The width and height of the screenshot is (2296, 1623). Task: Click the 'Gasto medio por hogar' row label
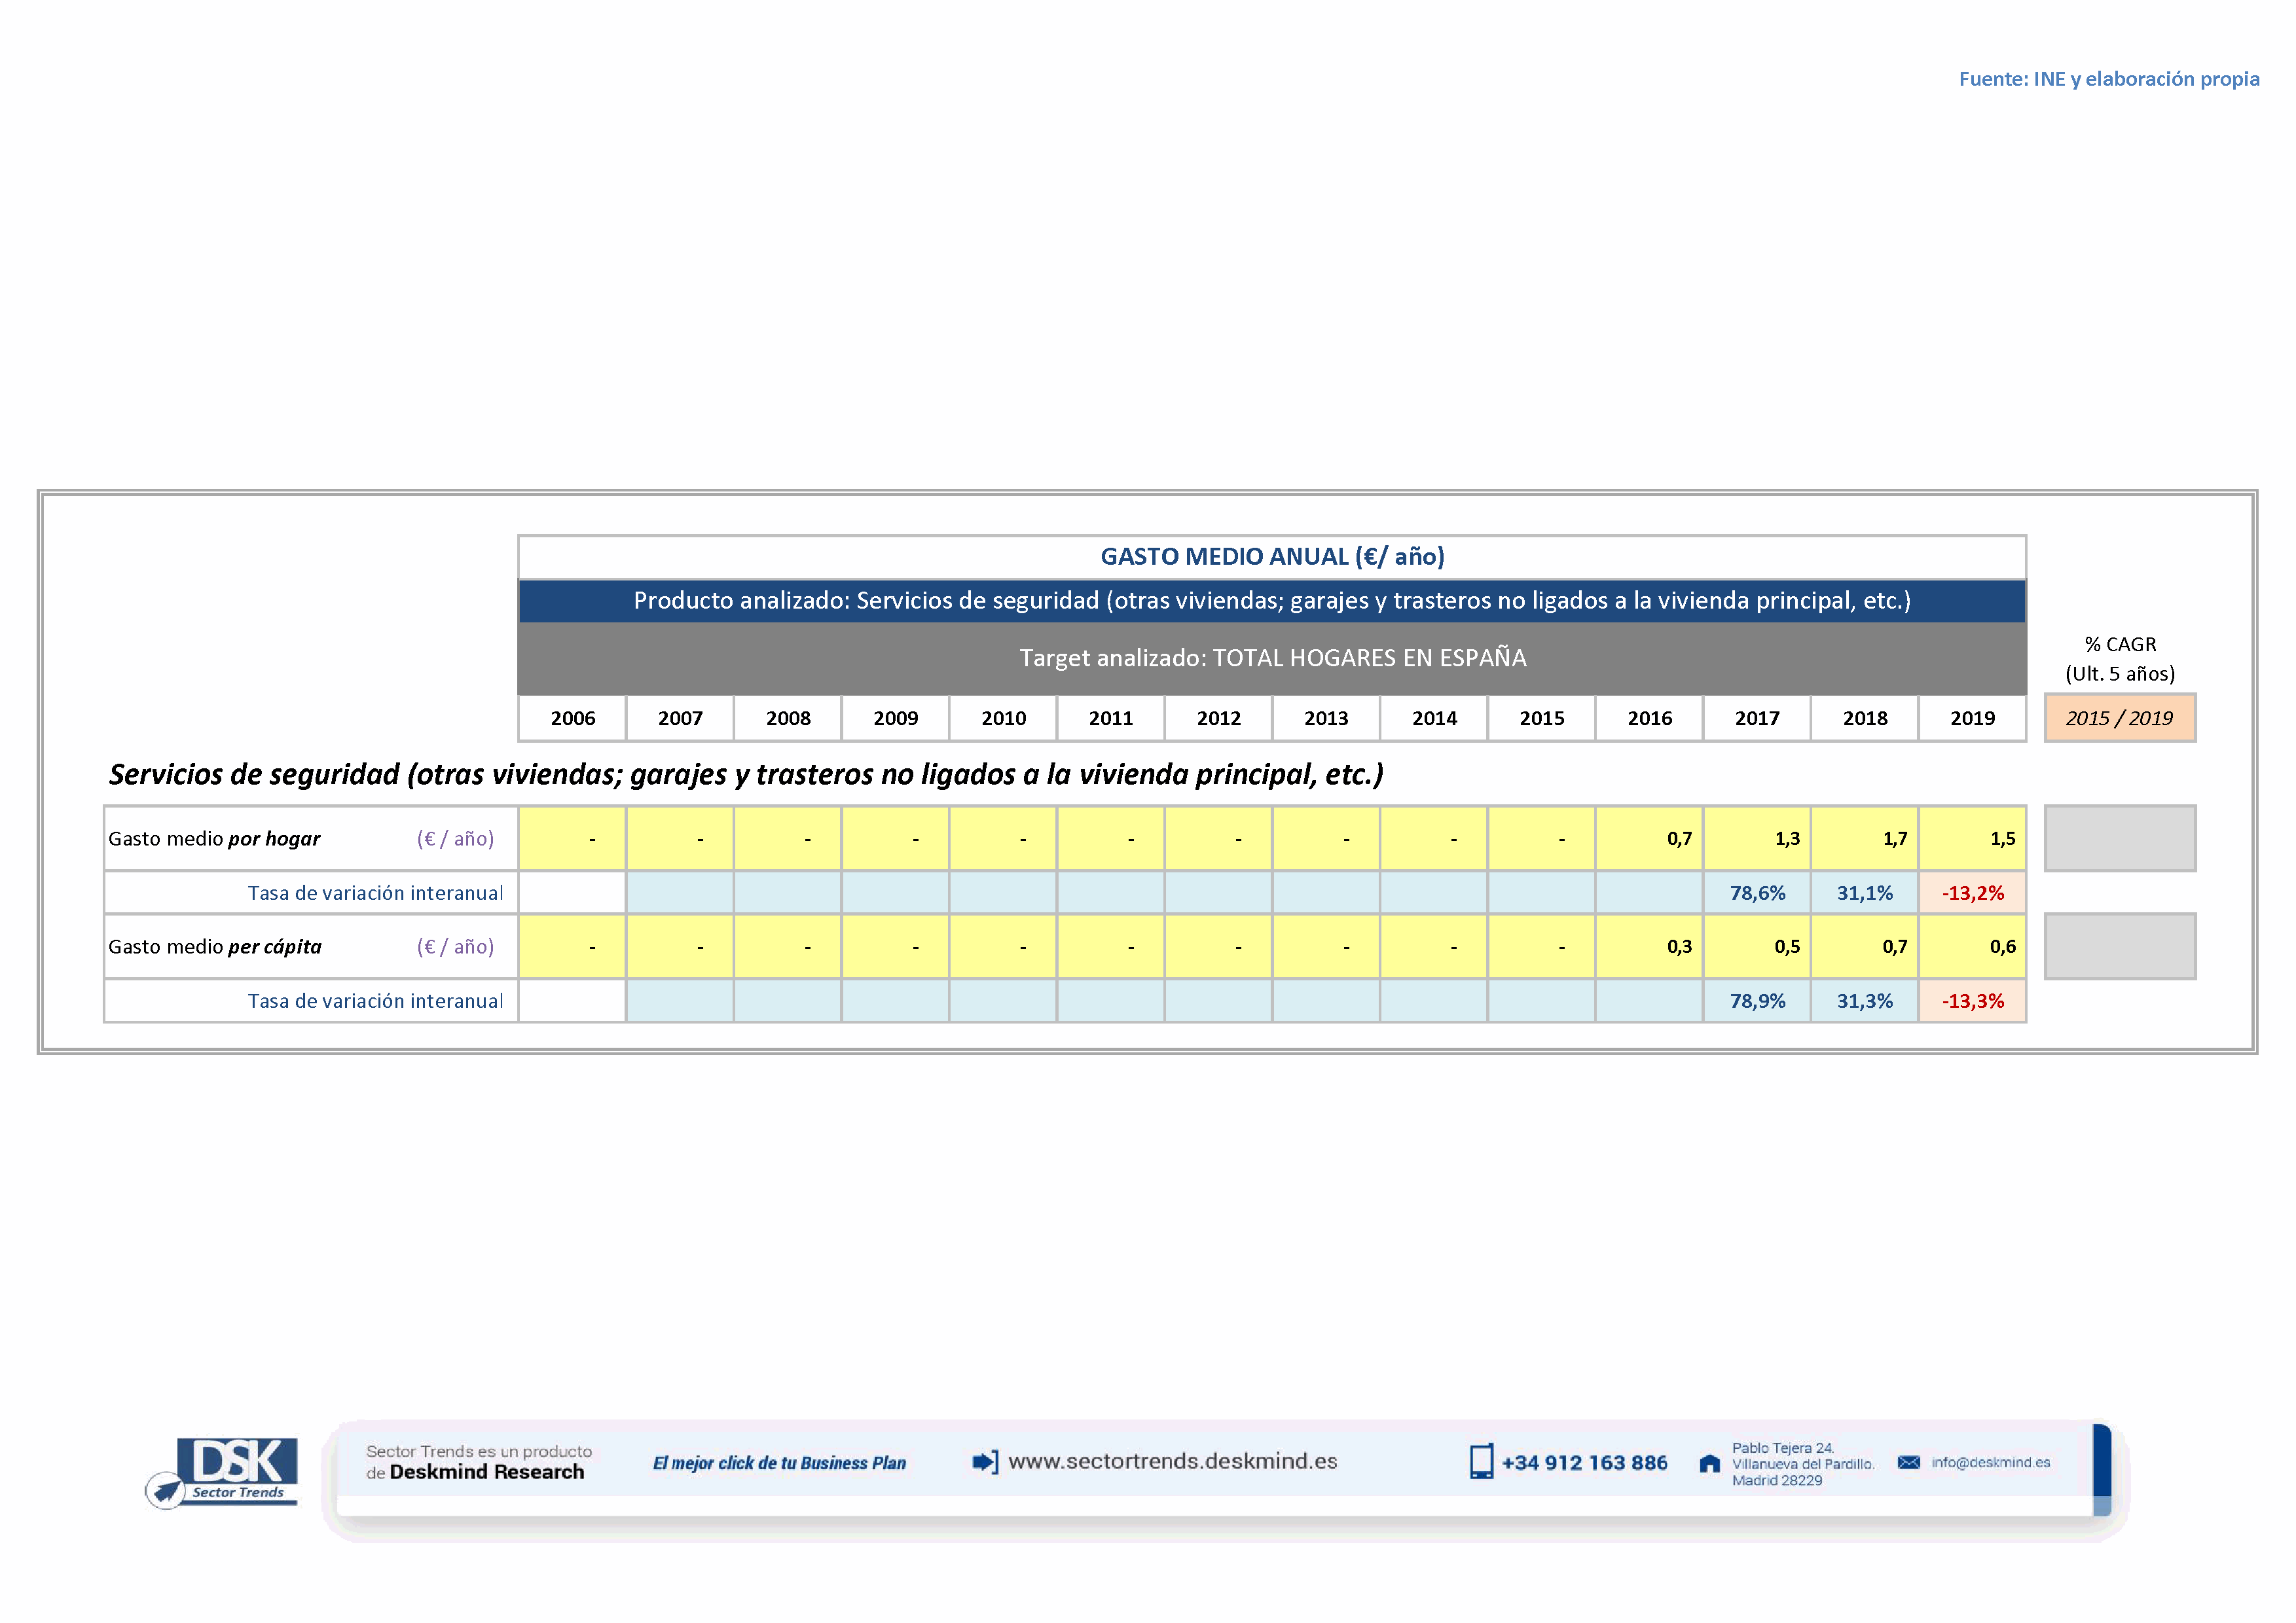[x=214, y=838]
